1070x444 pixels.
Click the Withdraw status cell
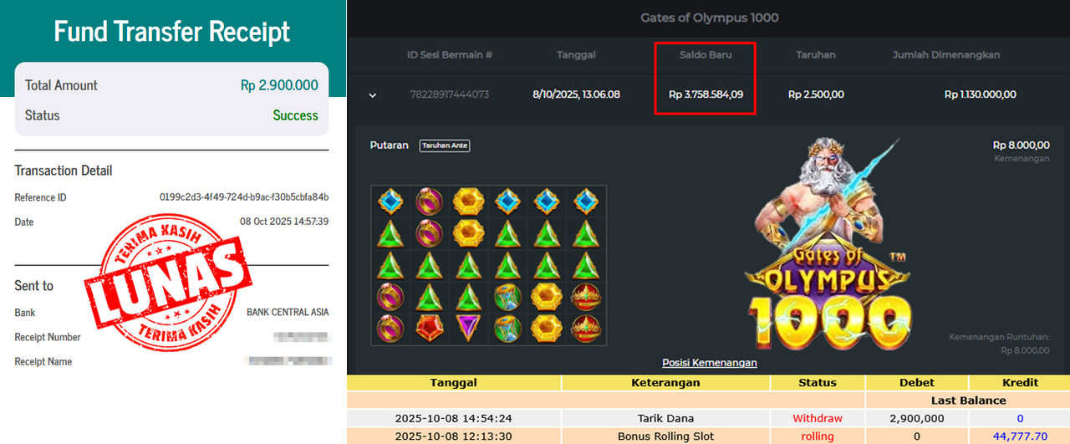(x=818, y=418)
